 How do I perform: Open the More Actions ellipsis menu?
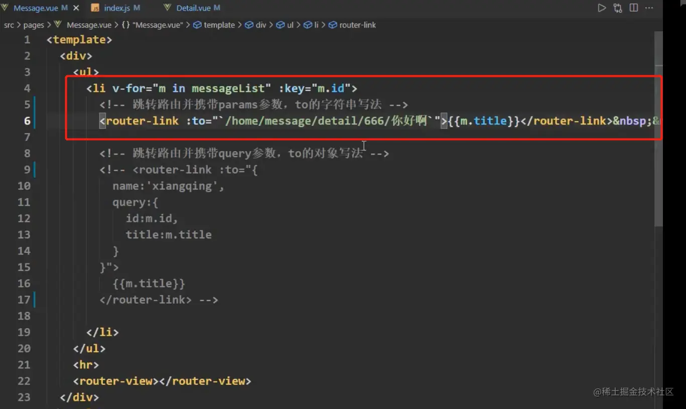649,8
